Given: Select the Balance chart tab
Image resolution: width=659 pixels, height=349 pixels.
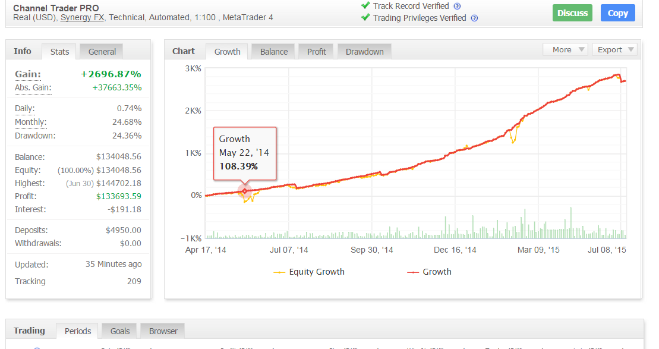Looking at the screenshot, I should [273, 52].
